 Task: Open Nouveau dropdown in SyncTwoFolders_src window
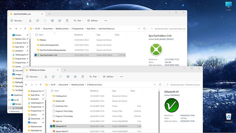pos(17,21)
